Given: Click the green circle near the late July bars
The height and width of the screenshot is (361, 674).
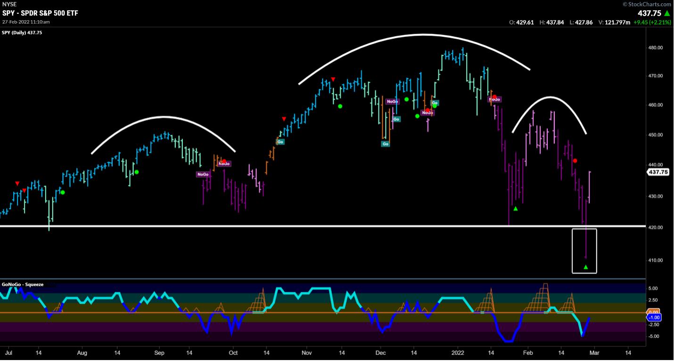Looking at the screenshot, I should click(x=63, y=192).
